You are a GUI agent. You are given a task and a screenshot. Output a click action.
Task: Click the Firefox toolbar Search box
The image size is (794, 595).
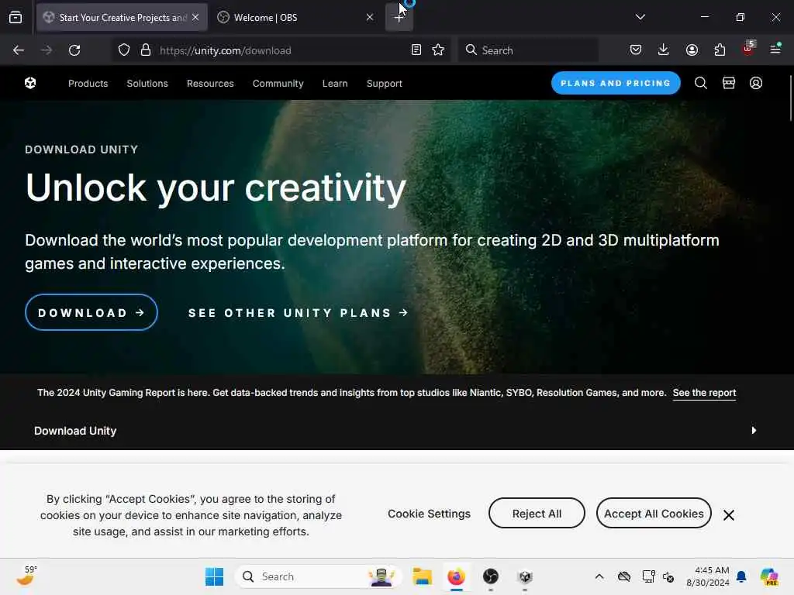[x=529, y=50]
